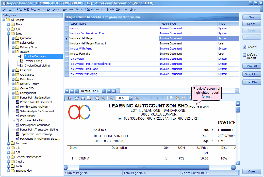264x177 pixels.
Task: Click the Invoice Listing report icon
Action: pos(22,61)
